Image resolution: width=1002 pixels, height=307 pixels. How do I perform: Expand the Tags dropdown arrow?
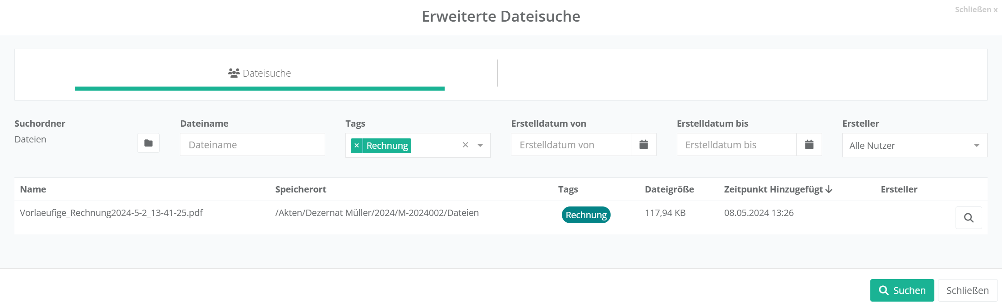point(480,145)
